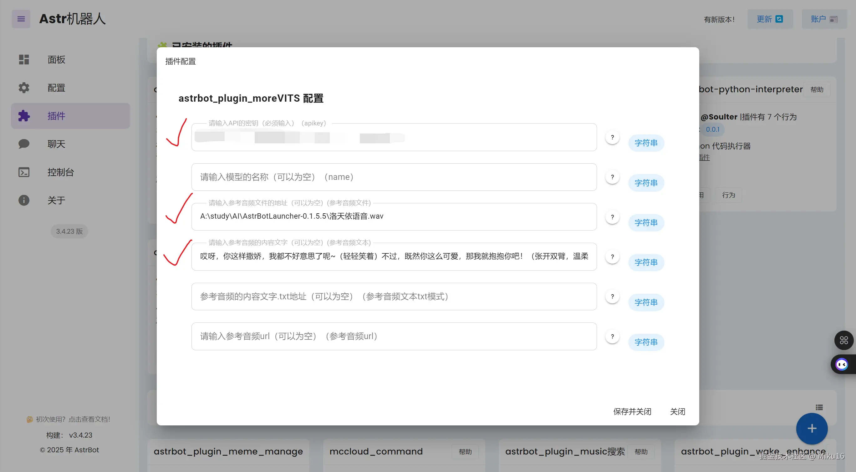Click 保存并关闭 to save config
856x472 pixels.
[632, 412]
